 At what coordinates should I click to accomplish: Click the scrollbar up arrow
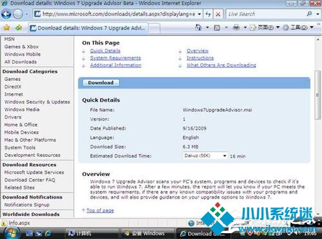317,39
